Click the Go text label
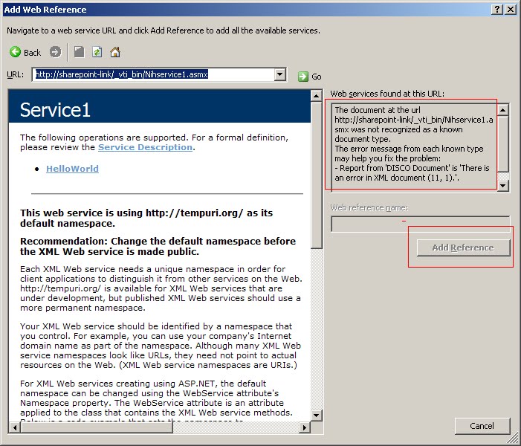 [317, 77]
